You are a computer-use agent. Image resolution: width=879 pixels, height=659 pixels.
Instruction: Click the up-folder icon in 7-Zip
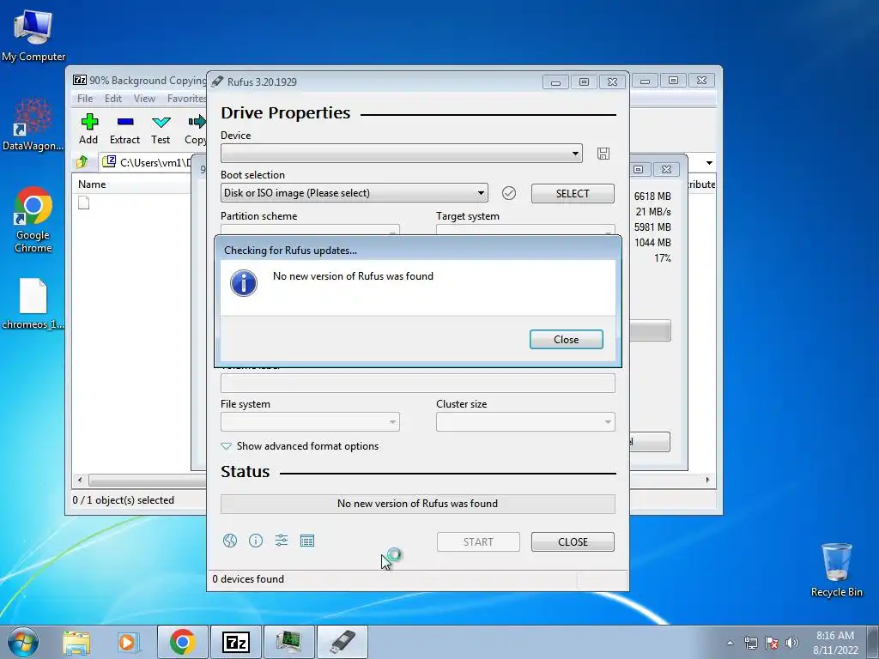82,162
